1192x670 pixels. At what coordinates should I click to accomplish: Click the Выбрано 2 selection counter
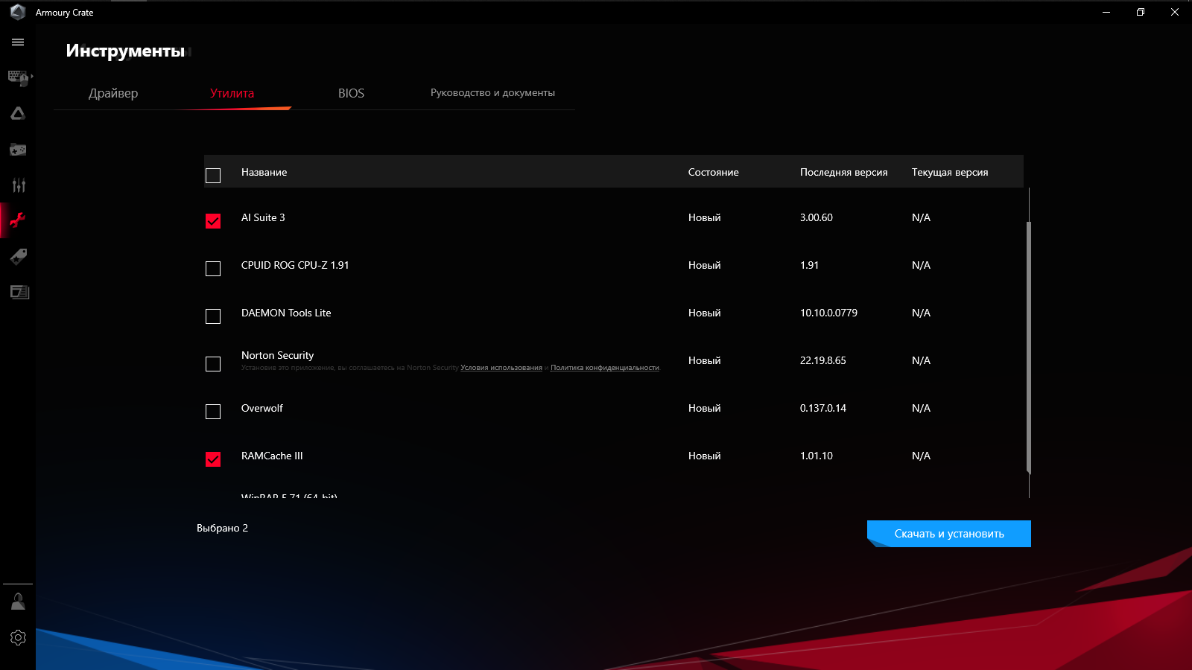(x=222, y=528)
